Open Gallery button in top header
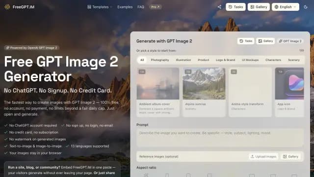This screenshot has height=177, width=314. point(259,7)
